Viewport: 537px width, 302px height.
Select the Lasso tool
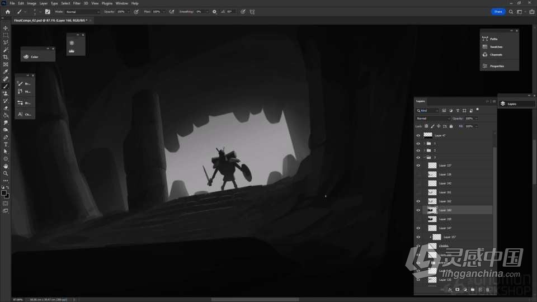click(x=6, y=43)
